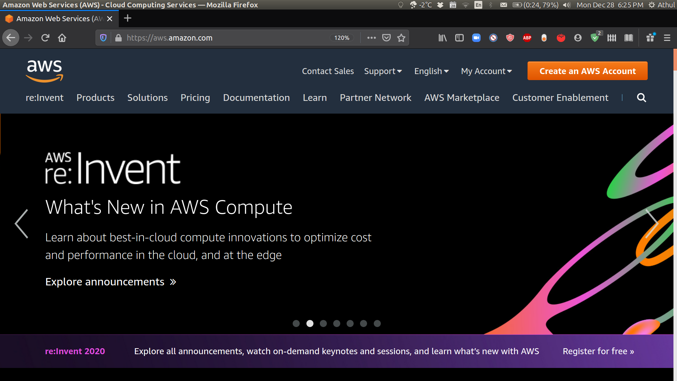677x381 pixels.
Task: Open the date and time clock
Action: [x=610, y=5]
